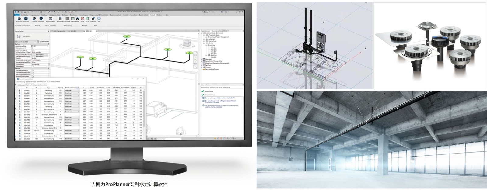Open Eigenschaften in the Pluvia Elemente group
This screenshot has width=487, height=190.
pos(50,19)
